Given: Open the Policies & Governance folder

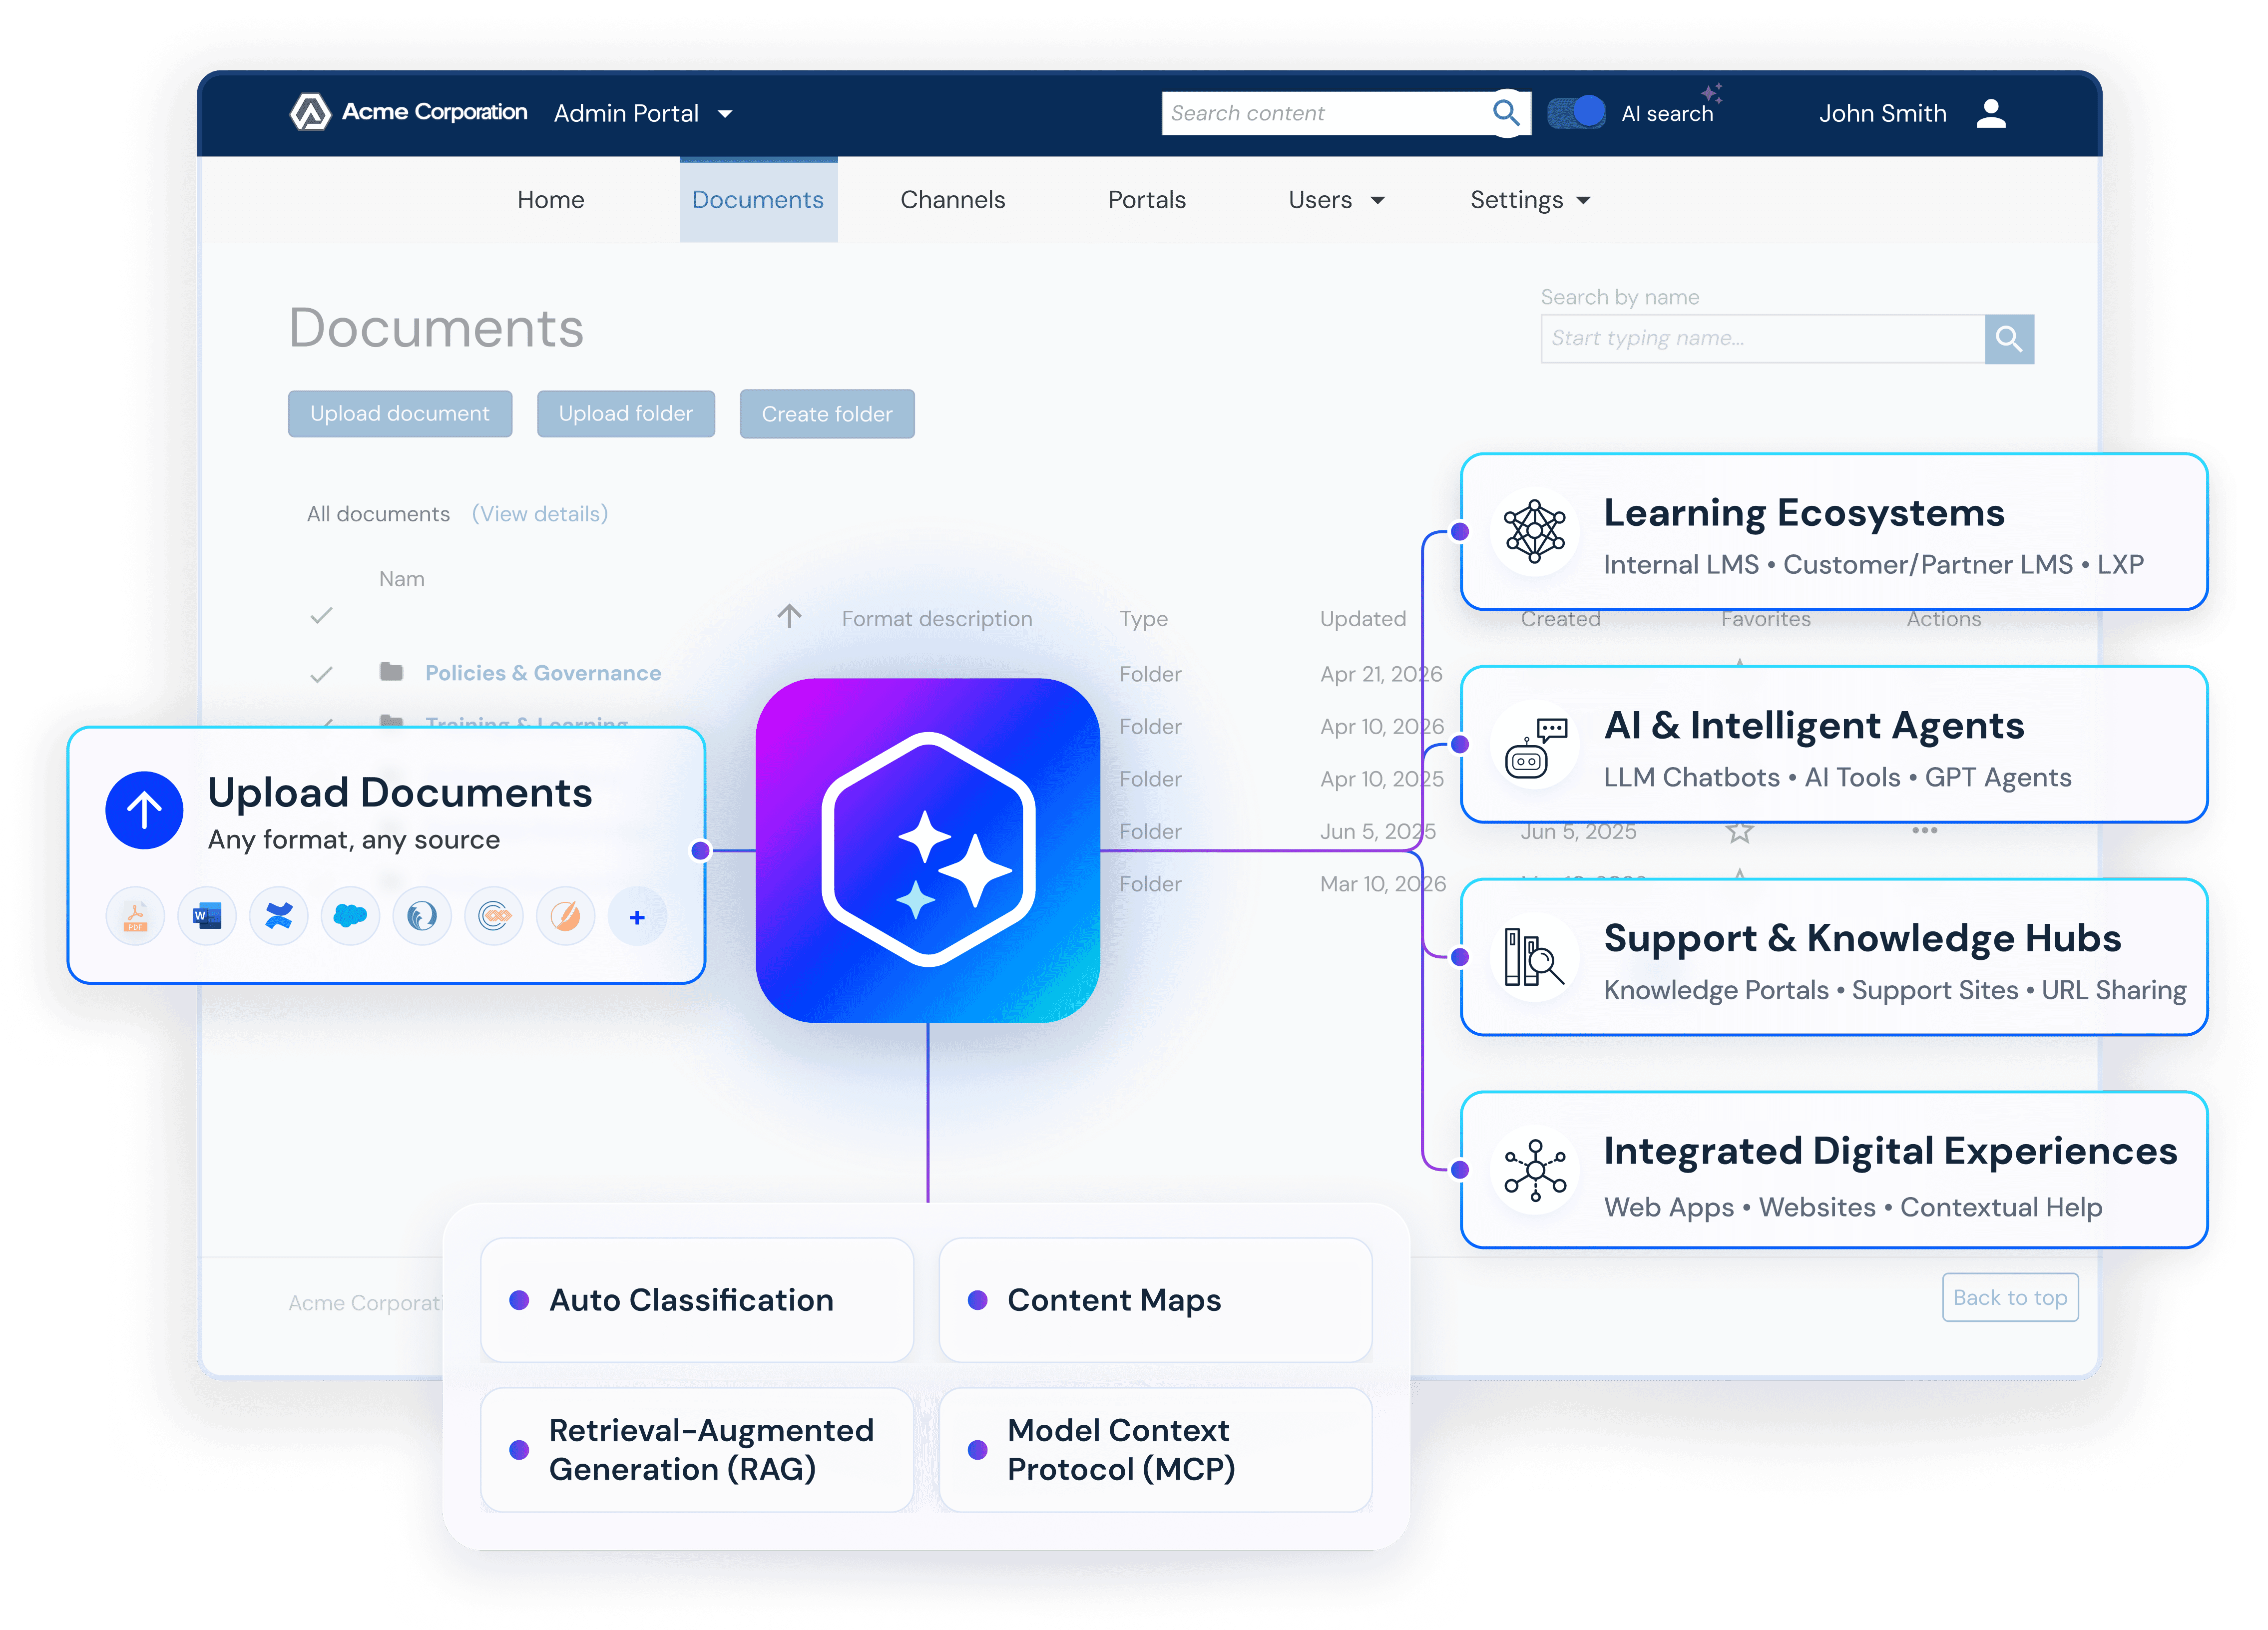Looking at the screenshot, I should 543,673.
